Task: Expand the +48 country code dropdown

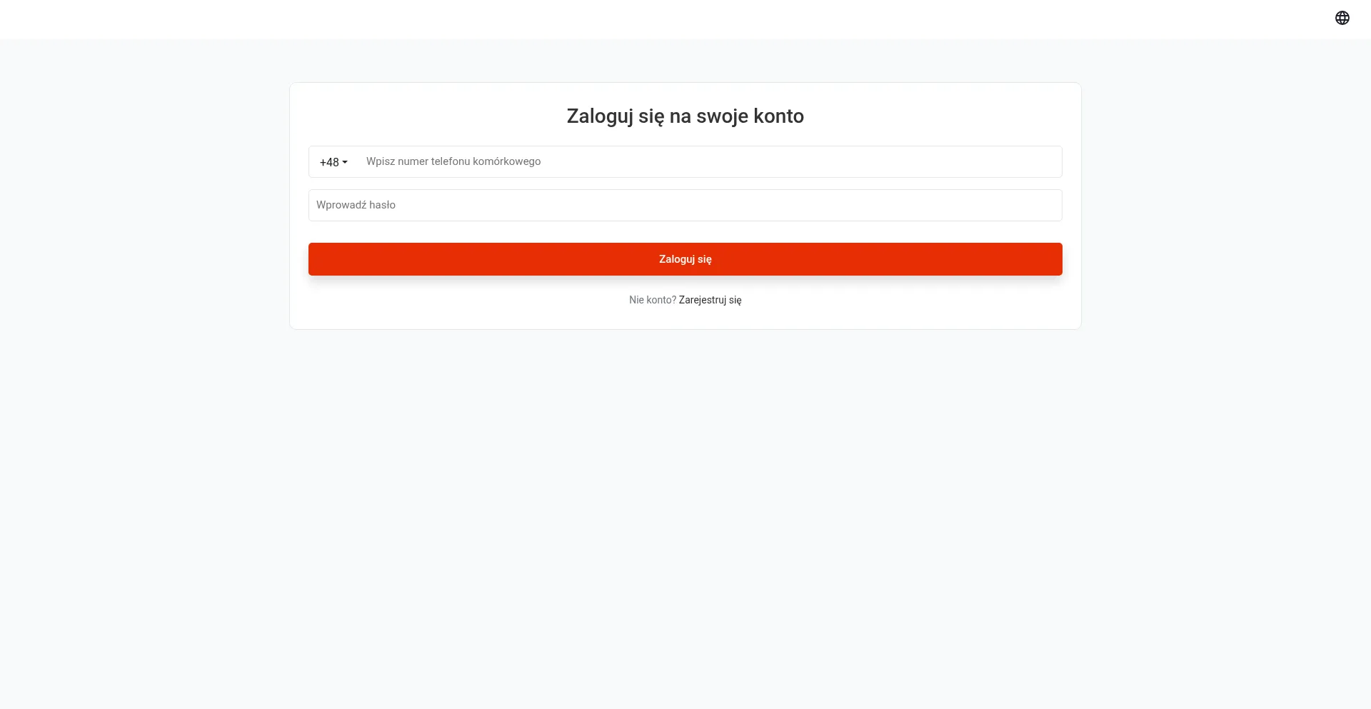Action: click(x=333, y=162)
